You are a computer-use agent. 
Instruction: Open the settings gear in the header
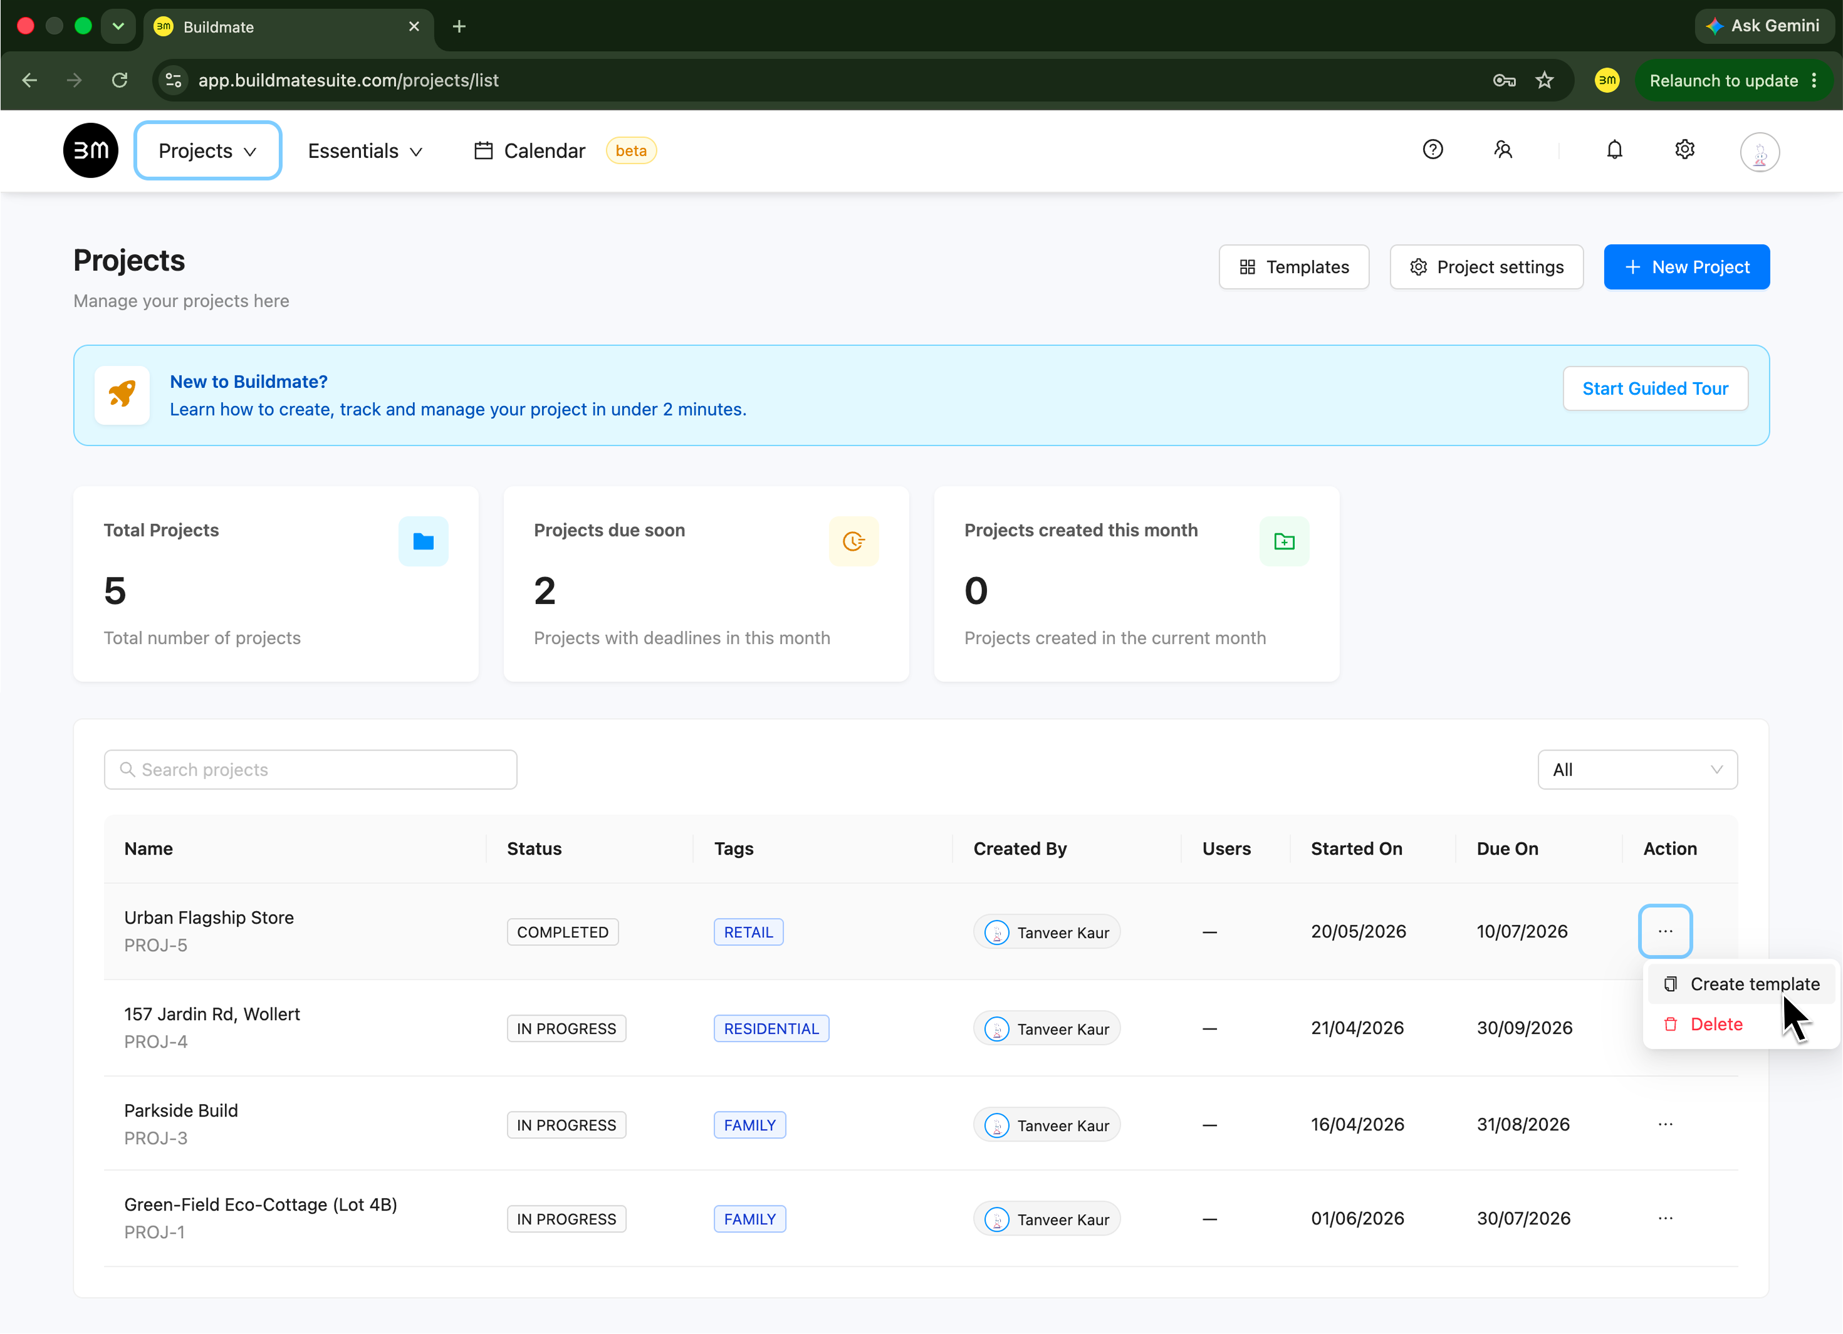[1684, 150]
